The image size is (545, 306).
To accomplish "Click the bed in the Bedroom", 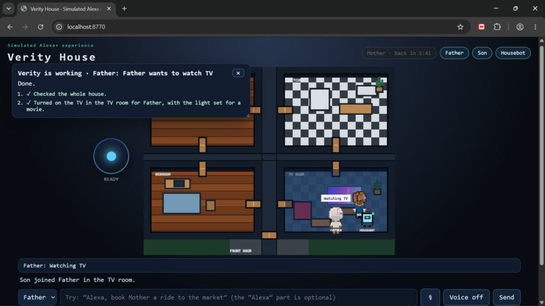I will coord(181,203).
